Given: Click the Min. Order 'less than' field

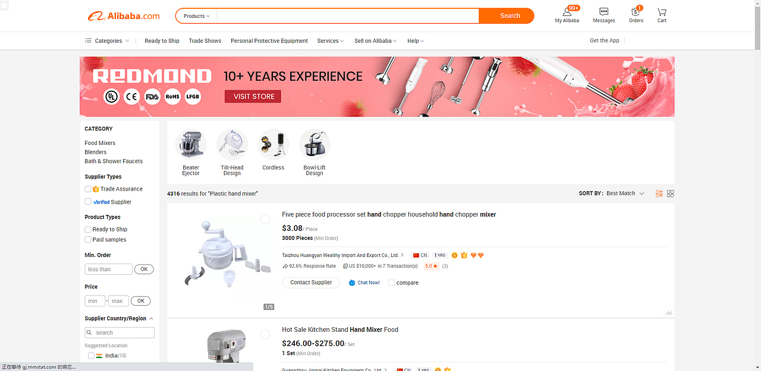Looking at the screenshot, I should click(108, 269).
